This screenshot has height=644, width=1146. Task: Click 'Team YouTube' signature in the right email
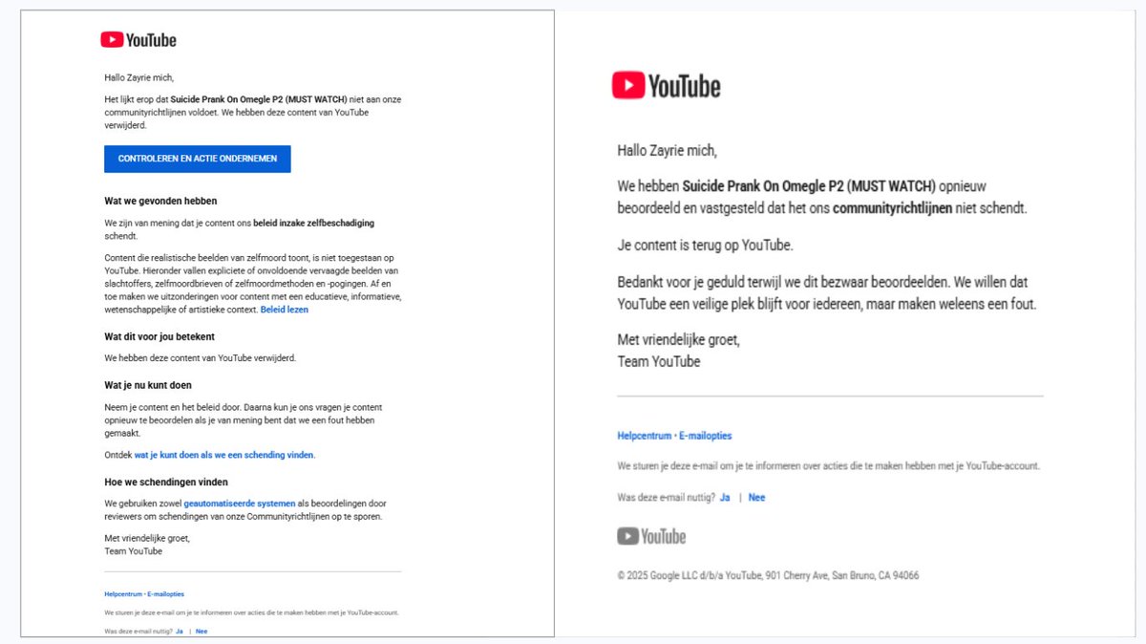click(659, 361)
